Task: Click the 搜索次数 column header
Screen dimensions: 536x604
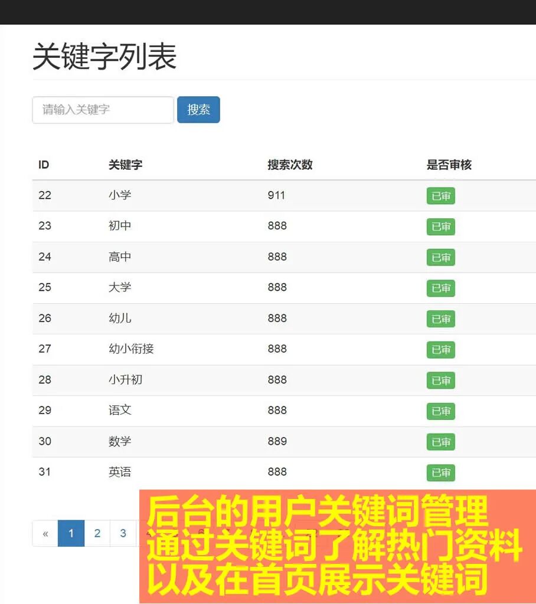Action: pos(289,165)
